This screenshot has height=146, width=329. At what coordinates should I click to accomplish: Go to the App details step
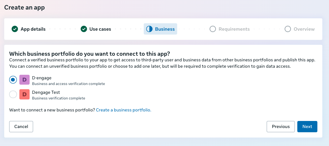pos(33,29)
